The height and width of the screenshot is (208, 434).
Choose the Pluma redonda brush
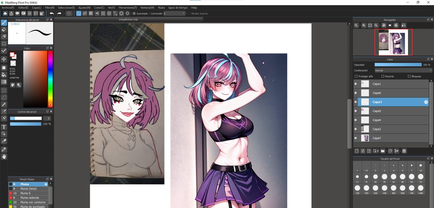(x=28, y=198)
